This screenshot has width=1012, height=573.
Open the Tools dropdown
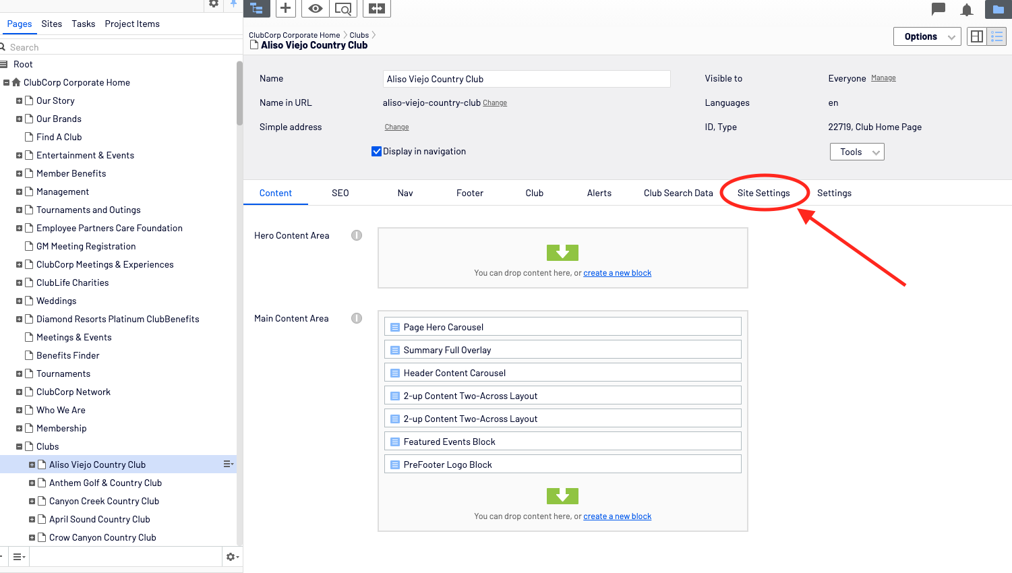857,152
